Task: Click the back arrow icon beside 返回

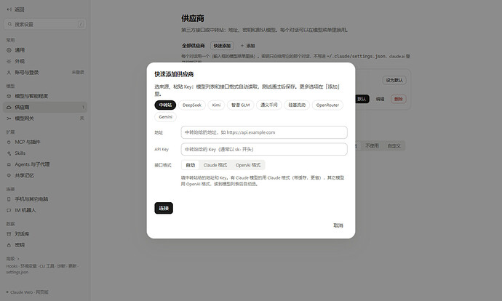Action: tap(9, 9)
